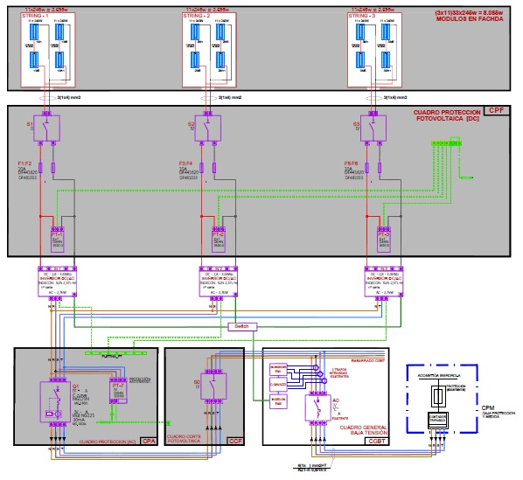
Task: Click the S1 disconnect switch symbol
Action: (47, 129)
